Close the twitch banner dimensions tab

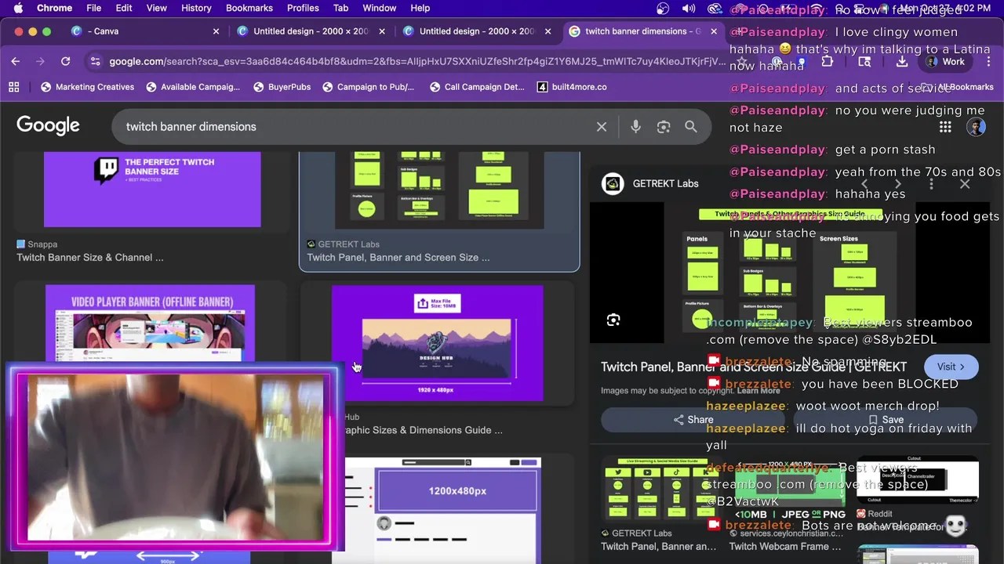click(x=713, y=31)
